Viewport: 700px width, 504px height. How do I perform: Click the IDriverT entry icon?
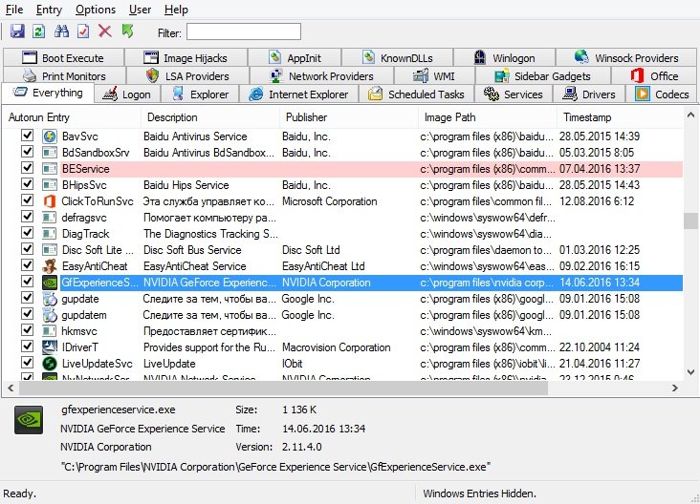(50, 347)
